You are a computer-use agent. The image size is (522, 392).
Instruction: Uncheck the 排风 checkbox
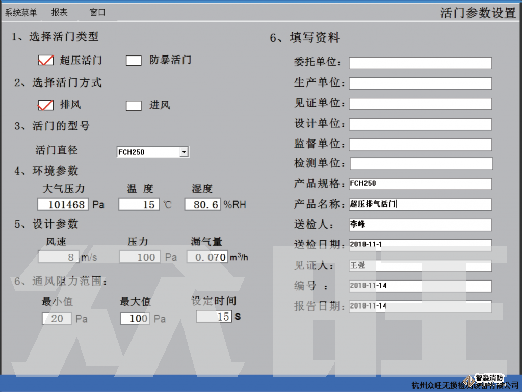[46, 106]
